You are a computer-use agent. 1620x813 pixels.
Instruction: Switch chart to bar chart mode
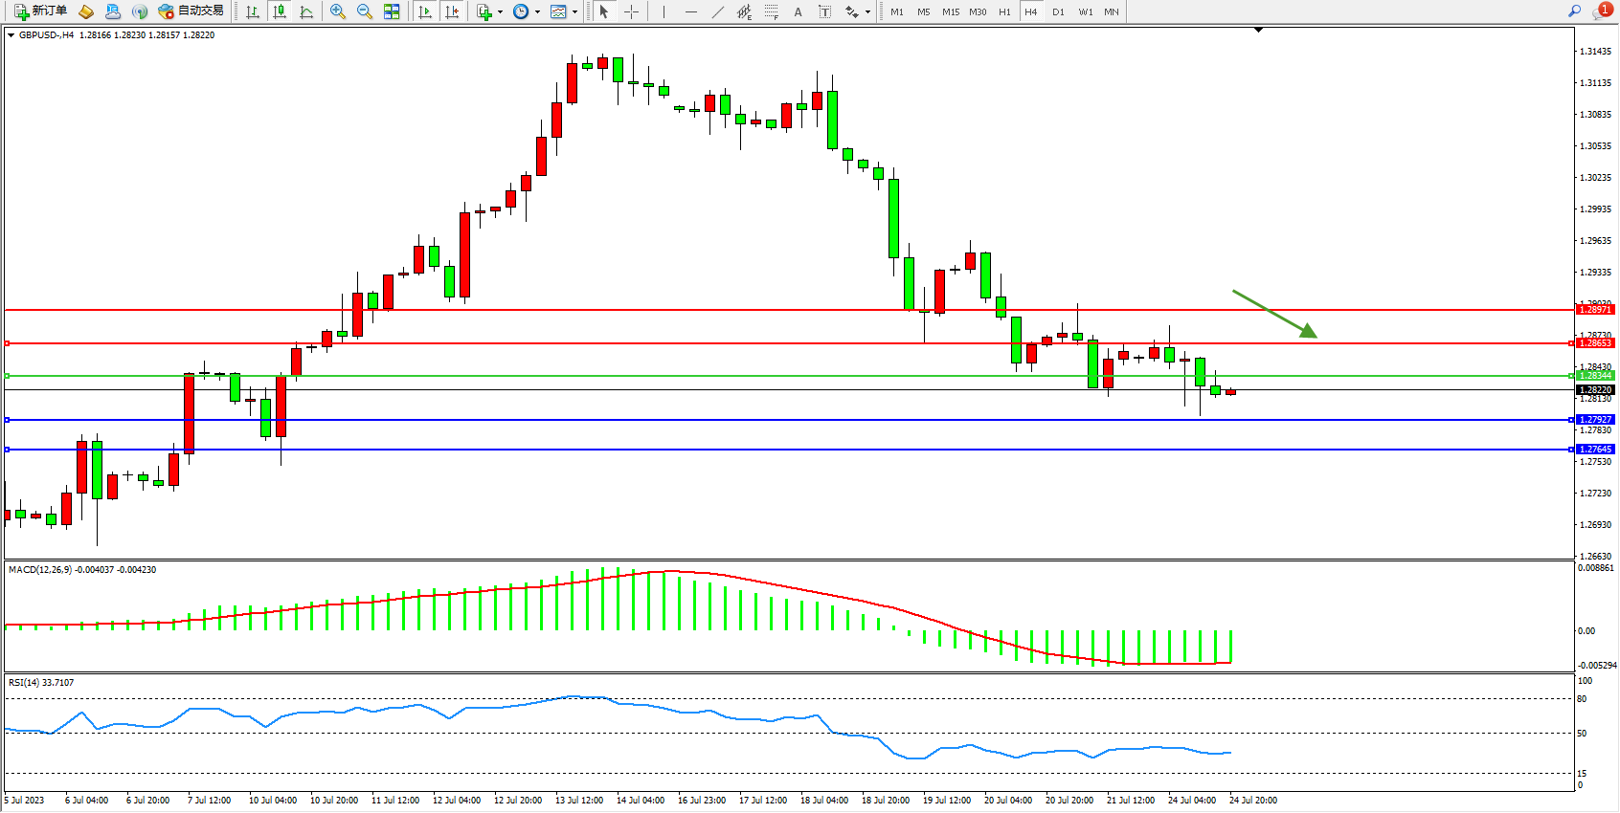click(x=253, y=11)
